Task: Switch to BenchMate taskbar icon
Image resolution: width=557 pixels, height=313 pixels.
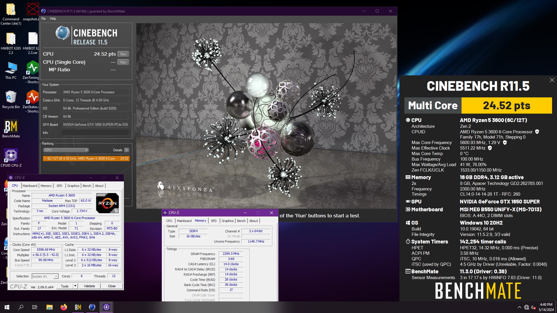Action: pyautogui.click(x=78, y=307)
